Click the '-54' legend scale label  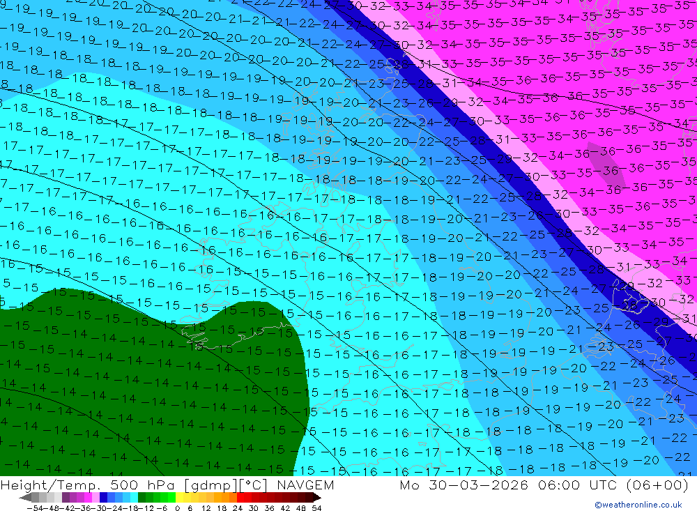tap(35, 508)
